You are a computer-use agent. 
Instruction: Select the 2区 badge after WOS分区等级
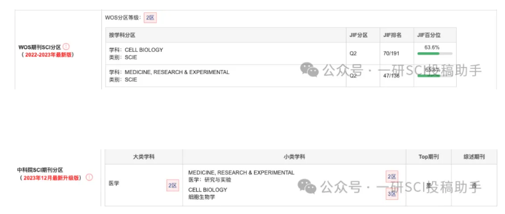pyautogui.click(x=150, y=18)
